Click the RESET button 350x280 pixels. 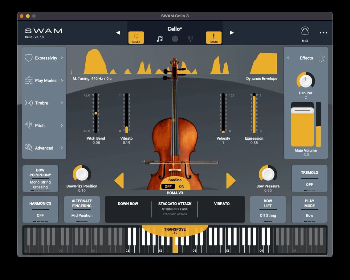(x=136, y=37)
